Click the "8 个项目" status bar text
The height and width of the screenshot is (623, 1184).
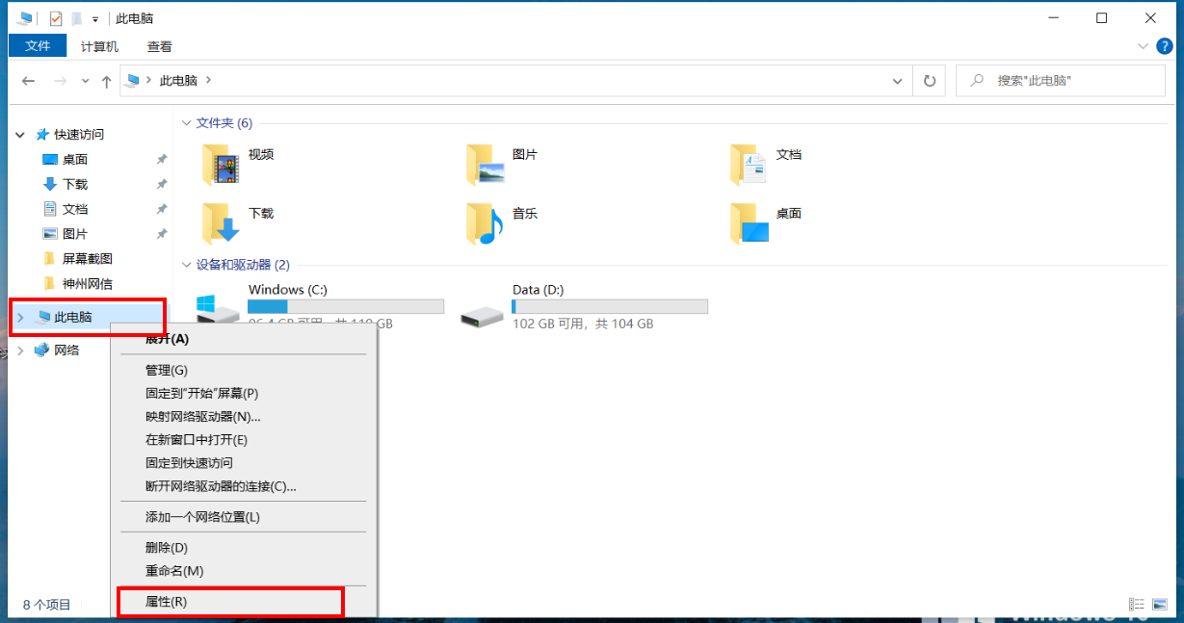[47, 605]
